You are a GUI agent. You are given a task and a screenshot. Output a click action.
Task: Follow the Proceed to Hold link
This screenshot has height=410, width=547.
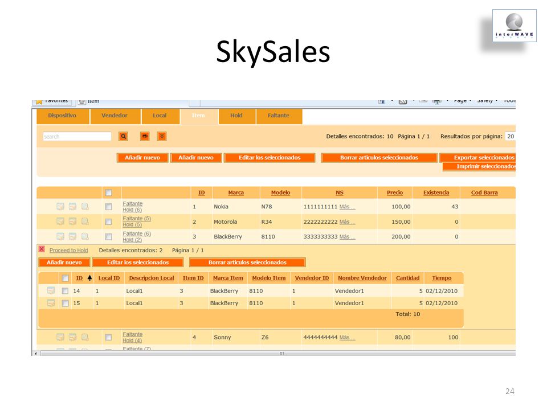[x=68, y=251]
